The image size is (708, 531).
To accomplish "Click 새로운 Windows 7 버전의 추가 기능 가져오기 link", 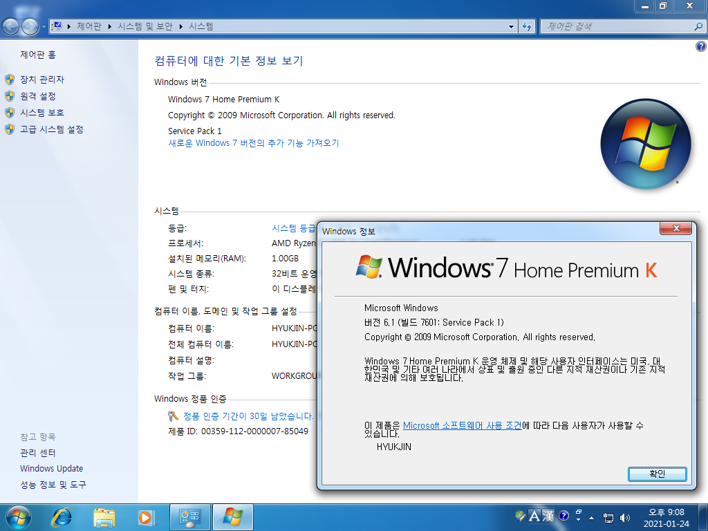I will pos(253,143).
